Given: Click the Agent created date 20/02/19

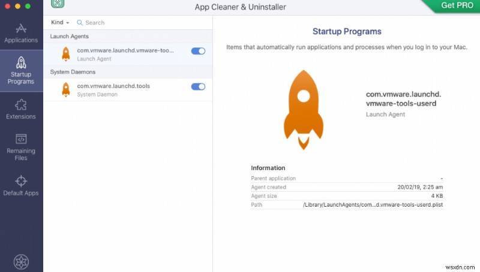Looking at the screenshot, I should 420,187.
